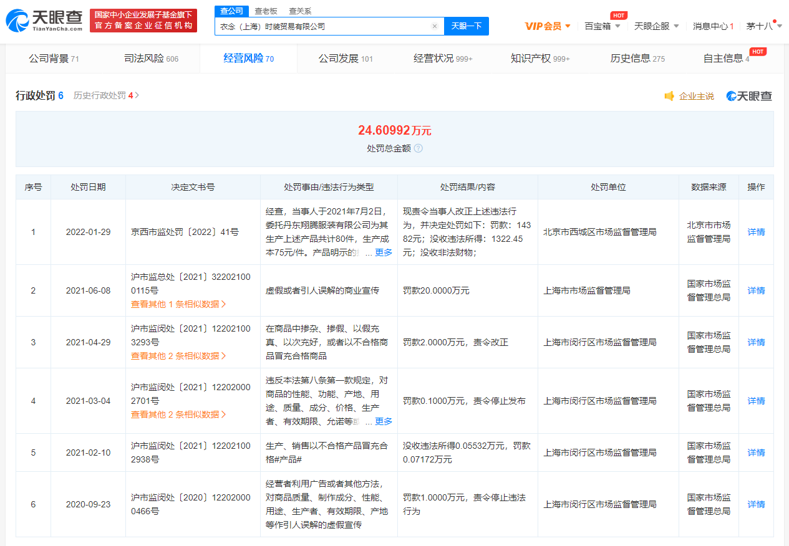Open 详情 for row 6 dated 2020-09-23
Viewport: 789px width, 546px height.
point(756,504)
